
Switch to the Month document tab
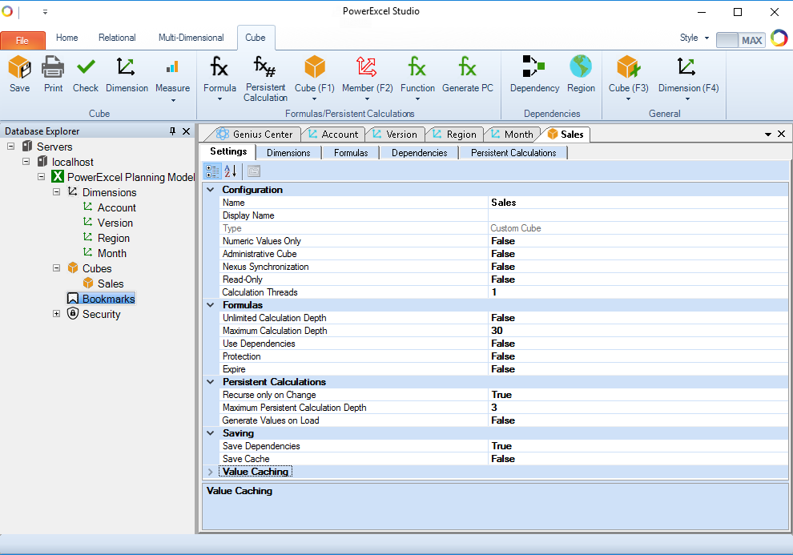[513, 135]
